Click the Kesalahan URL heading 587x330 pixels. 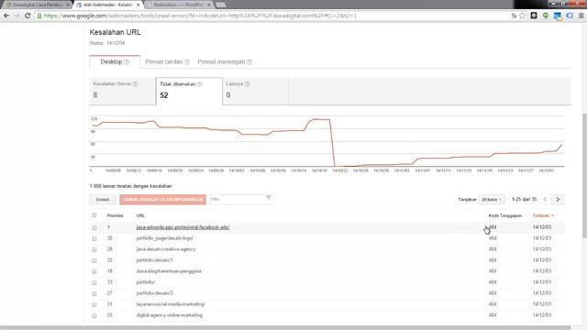coord(115,32)
